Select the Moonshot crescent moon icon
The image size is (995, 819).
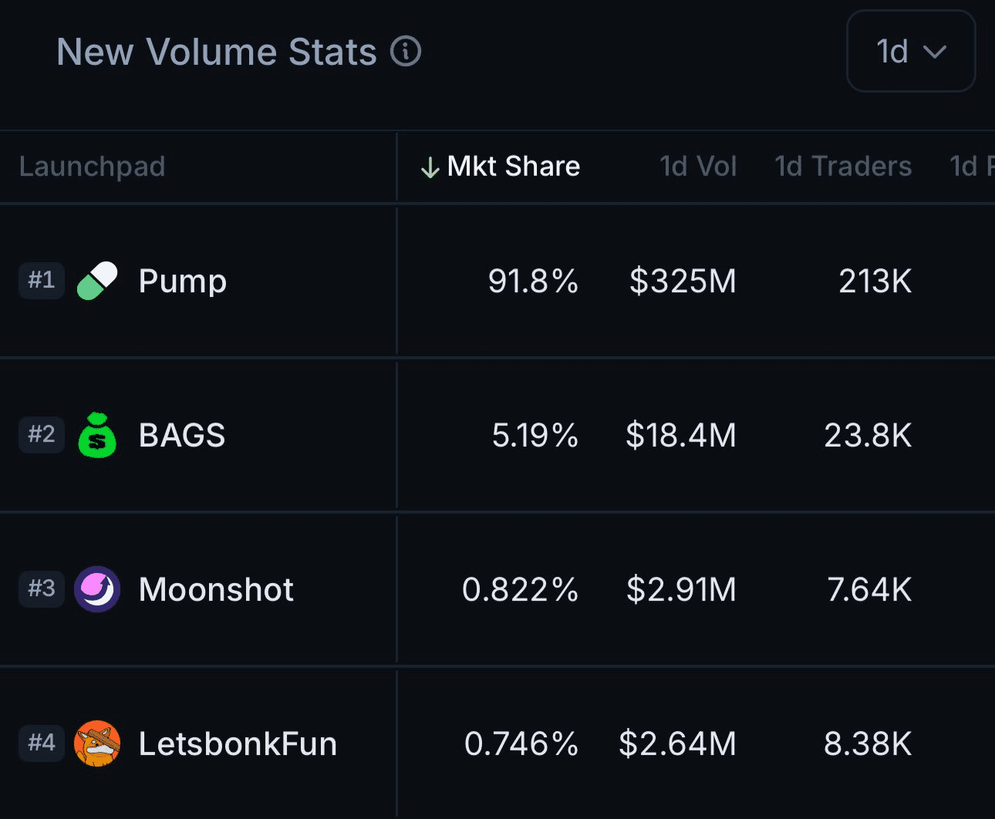pos(96,589)
